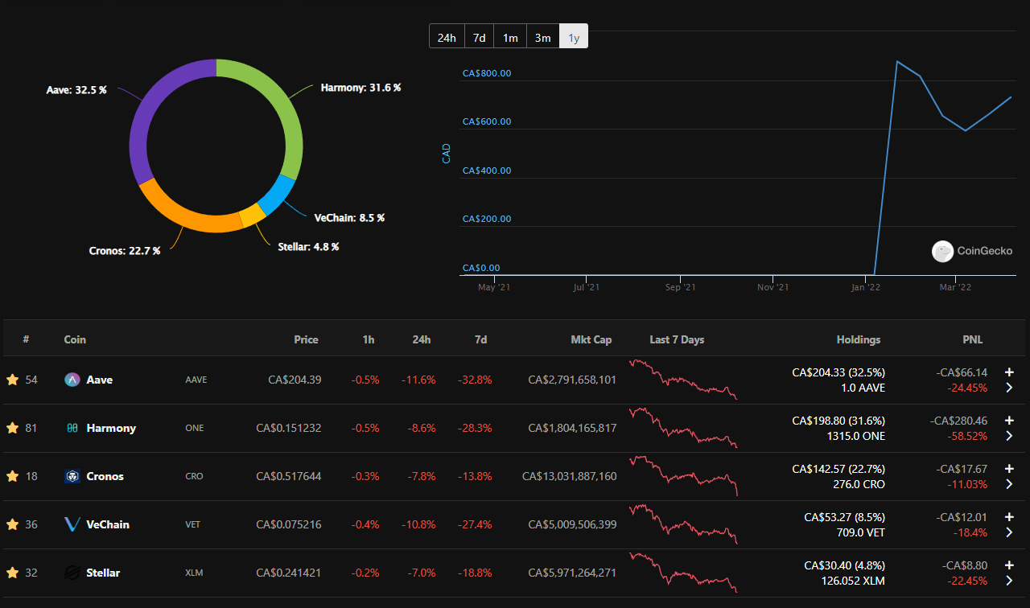Select the 1y chart range
The width and height of the screenshot is (1030, 608).
(573, 37)
